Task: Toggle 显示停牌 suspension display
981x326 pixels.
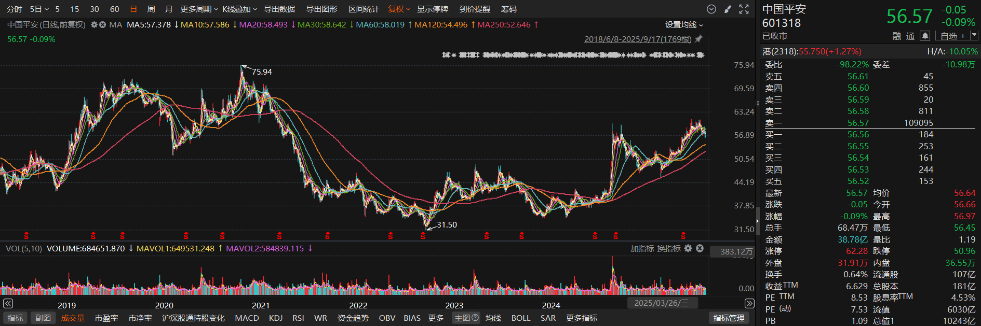Action: [433, 9]
